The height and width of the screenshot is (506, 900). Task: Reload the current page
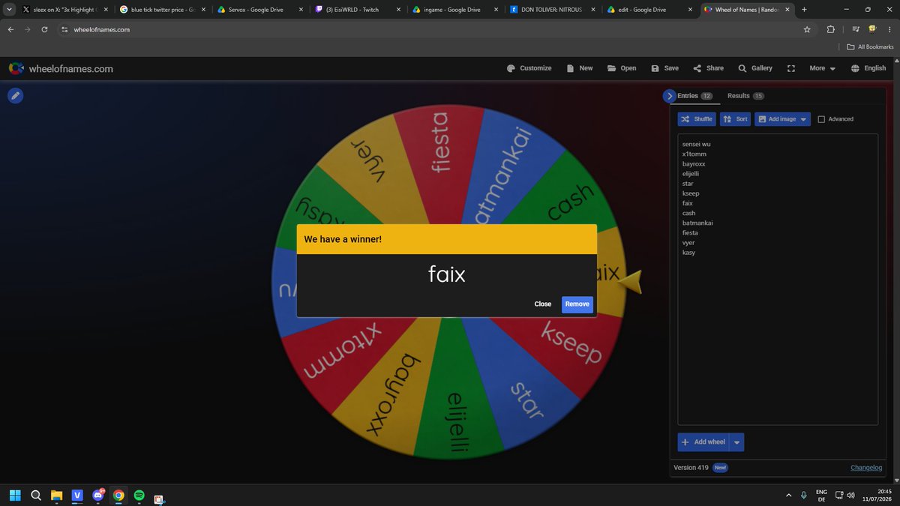(45, 29)
